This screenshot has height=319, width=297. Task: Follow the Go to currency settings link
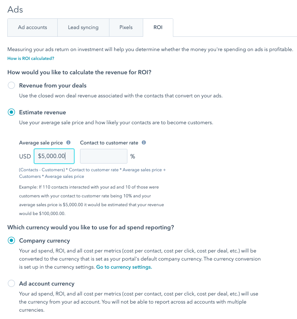pos(124,267)
